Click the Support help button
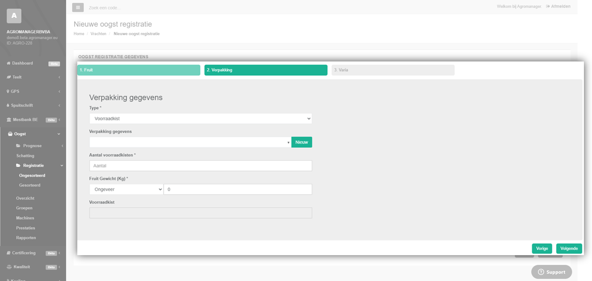592x281 pixels. [551, 272]
